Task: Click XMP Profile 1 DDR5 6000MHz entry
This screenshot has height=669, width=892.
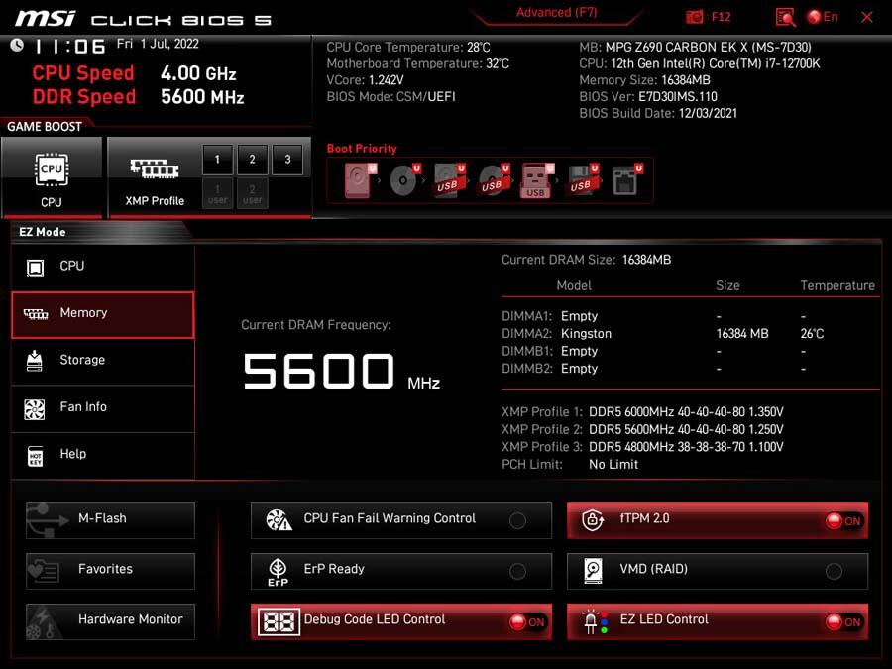Action: (642, 412)
